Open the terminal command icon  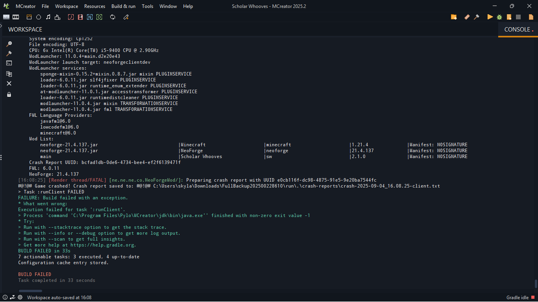pyautogui.click(x=9, y=63)
